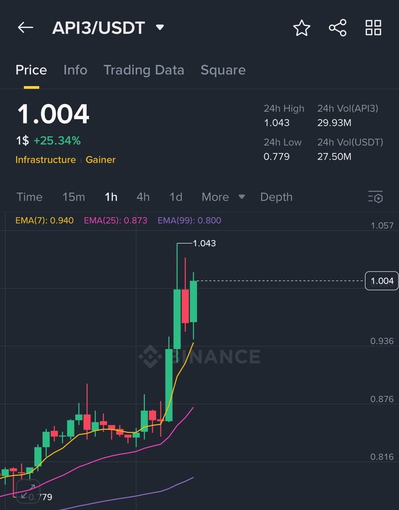Click the 0.816 price axis label

[382, 457]
